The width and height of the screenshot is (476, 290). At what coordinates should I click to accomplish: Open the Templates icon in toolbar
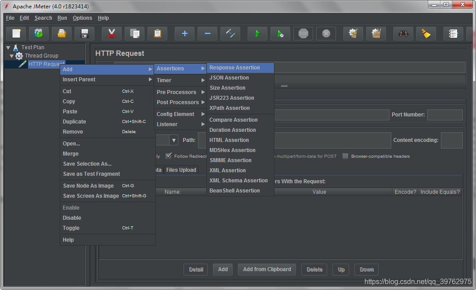click(x=39, y=33)
